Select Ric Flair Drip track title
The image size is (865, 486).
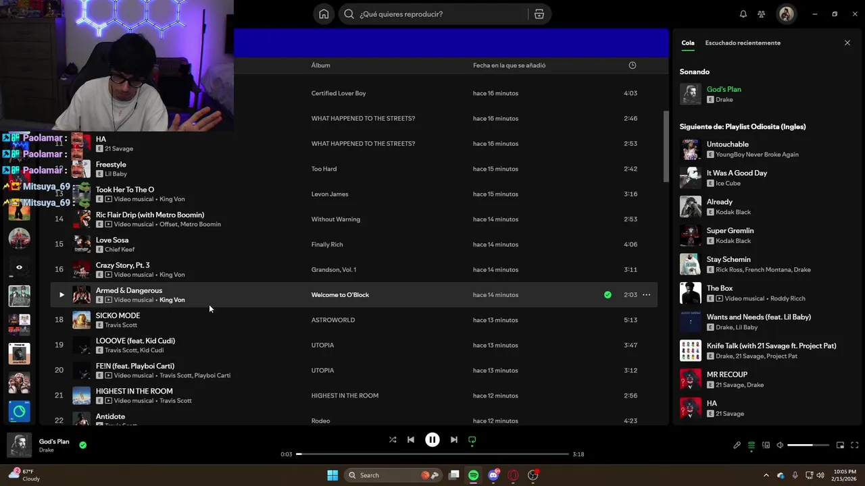149,215
